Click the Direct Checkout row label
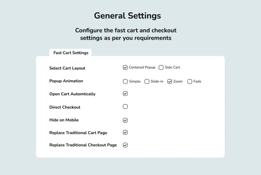The height and width of the screenshot is (175, 261). 65,107
